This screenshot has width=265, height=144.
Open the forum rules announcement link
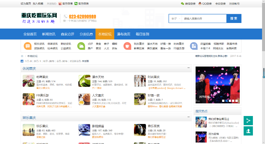211,56
